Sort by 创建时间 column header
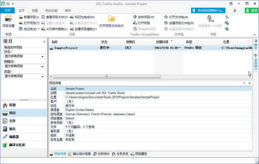The width and height of the screenshot is (259, 164). tap(168, 42)
